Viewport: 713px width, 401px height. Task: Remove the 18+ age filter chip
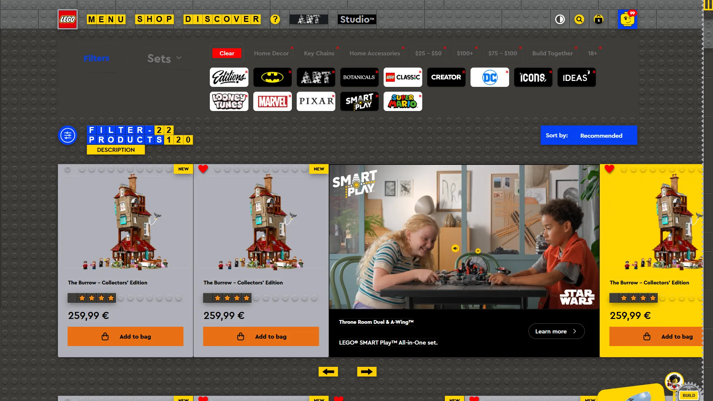600,48
